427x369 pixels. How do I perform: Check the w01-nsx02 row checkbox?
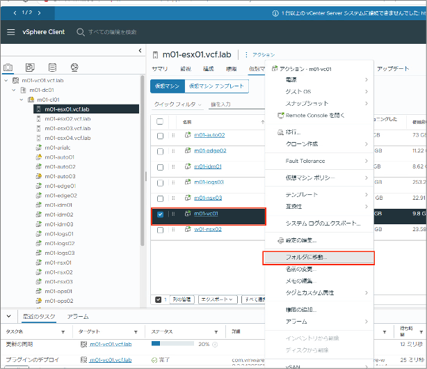(160, 230)
